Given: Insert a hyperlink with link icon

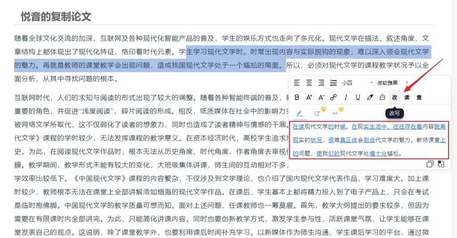Looking at the screenshot, I should point(333,98).
